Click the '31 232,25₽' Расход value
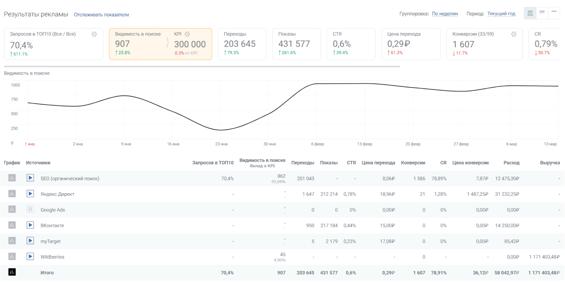The height and width of the screenshot is (282, 565). pyautogui.click(x=507, y=194)
